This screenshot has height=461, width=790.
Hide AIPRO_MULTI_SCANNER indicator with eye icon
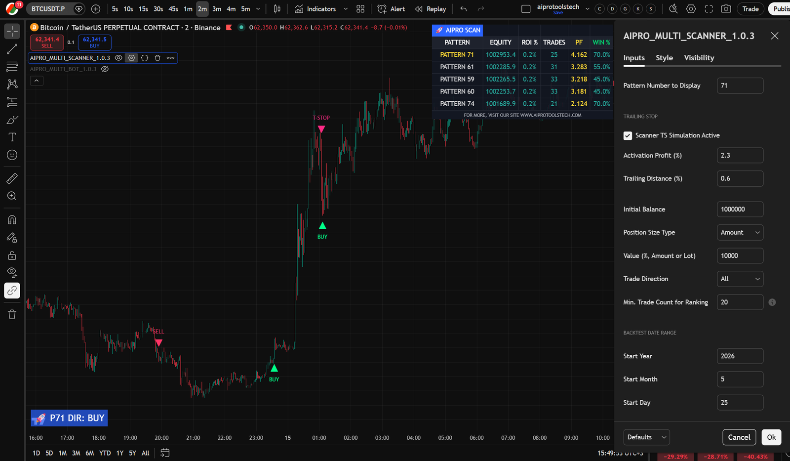[x=118, y=58]
